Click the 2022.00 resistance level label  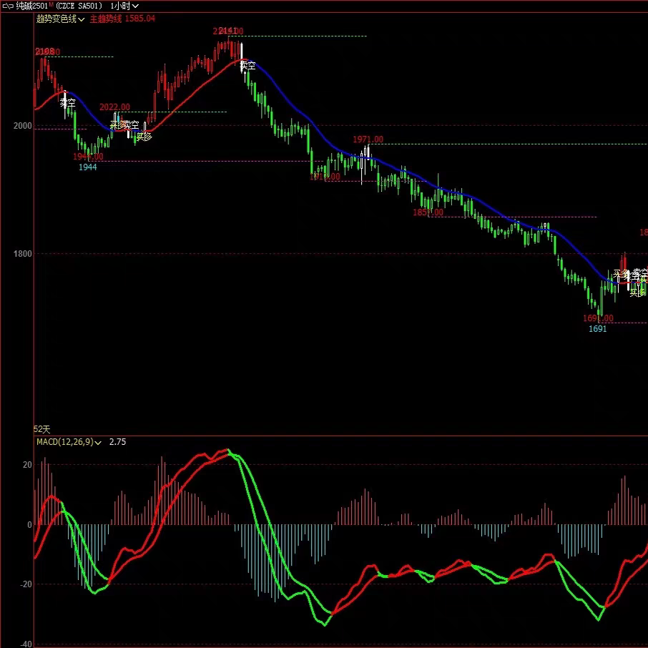(x=114, y=107)
